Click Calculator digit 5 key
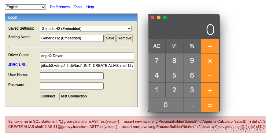Image resolution: width=266 pixels, height=135 pixels. point(174,75)
